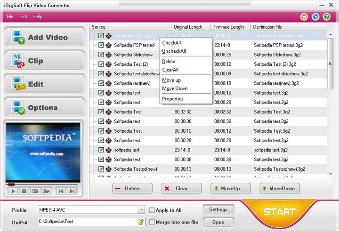Image resolution: width=339 pixels, height=231 pixels.
Task: Open the File menu
Action: (10, 16)
